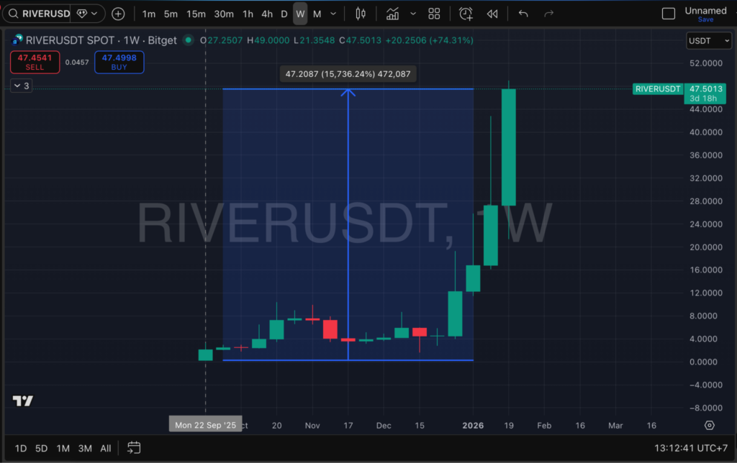This screenshot has width=737, height=463.
Task: Click the add symbol to compare plus icon
Action: 118,14
